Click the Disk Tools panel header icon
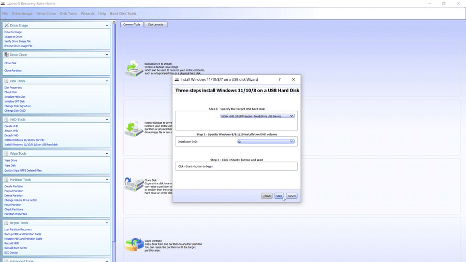 (7, 81)
